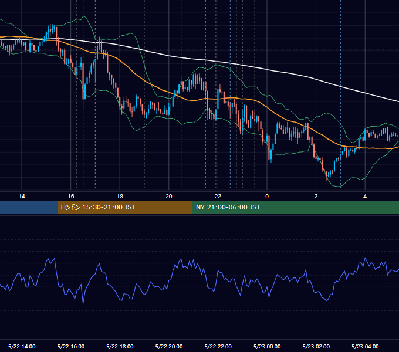The image size is (399, 352).
Task: Click the 5/22 18:00 time label
Action: click(120, 346)
